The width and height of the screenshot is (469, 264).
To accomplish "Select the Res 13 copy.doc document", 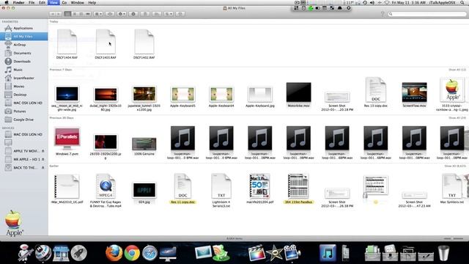I will pos(376,92).
